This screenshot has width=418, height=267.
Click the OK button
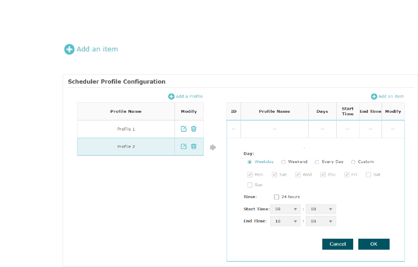(x=374, y=244)
